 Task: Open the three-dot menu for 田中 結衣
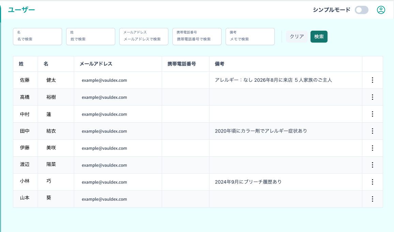tap(373, 131)
